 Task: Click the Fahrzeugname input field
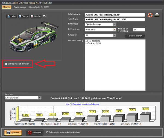115,15
